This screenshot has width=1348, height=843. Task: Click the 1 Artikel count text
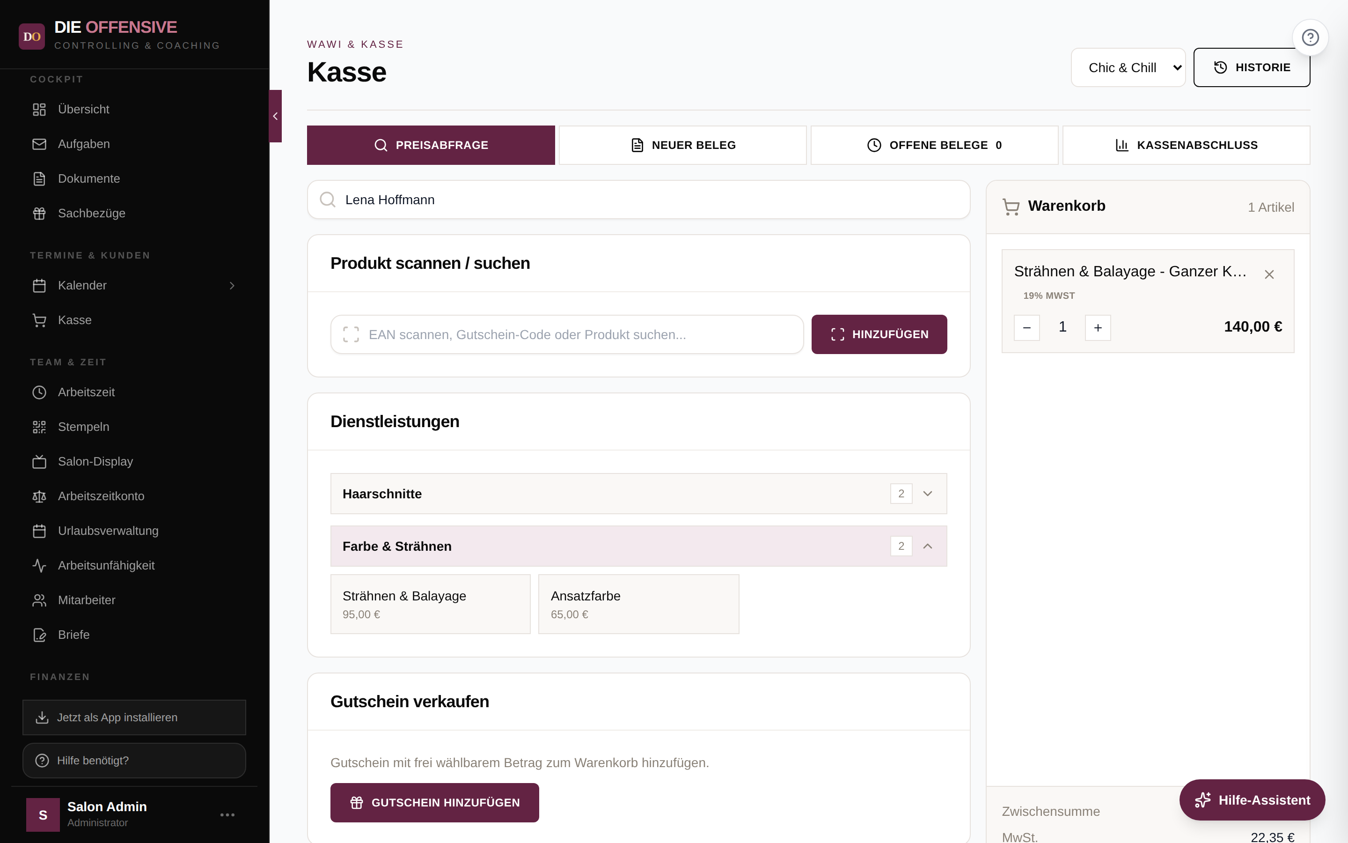click(1271, 207)
